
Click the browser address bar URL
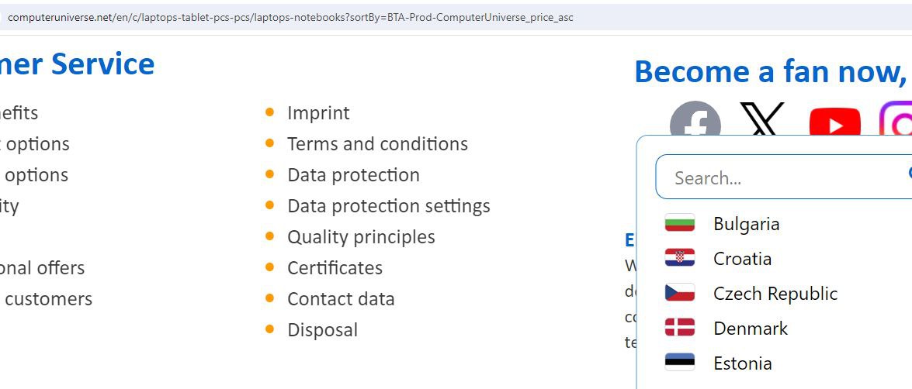290,17
